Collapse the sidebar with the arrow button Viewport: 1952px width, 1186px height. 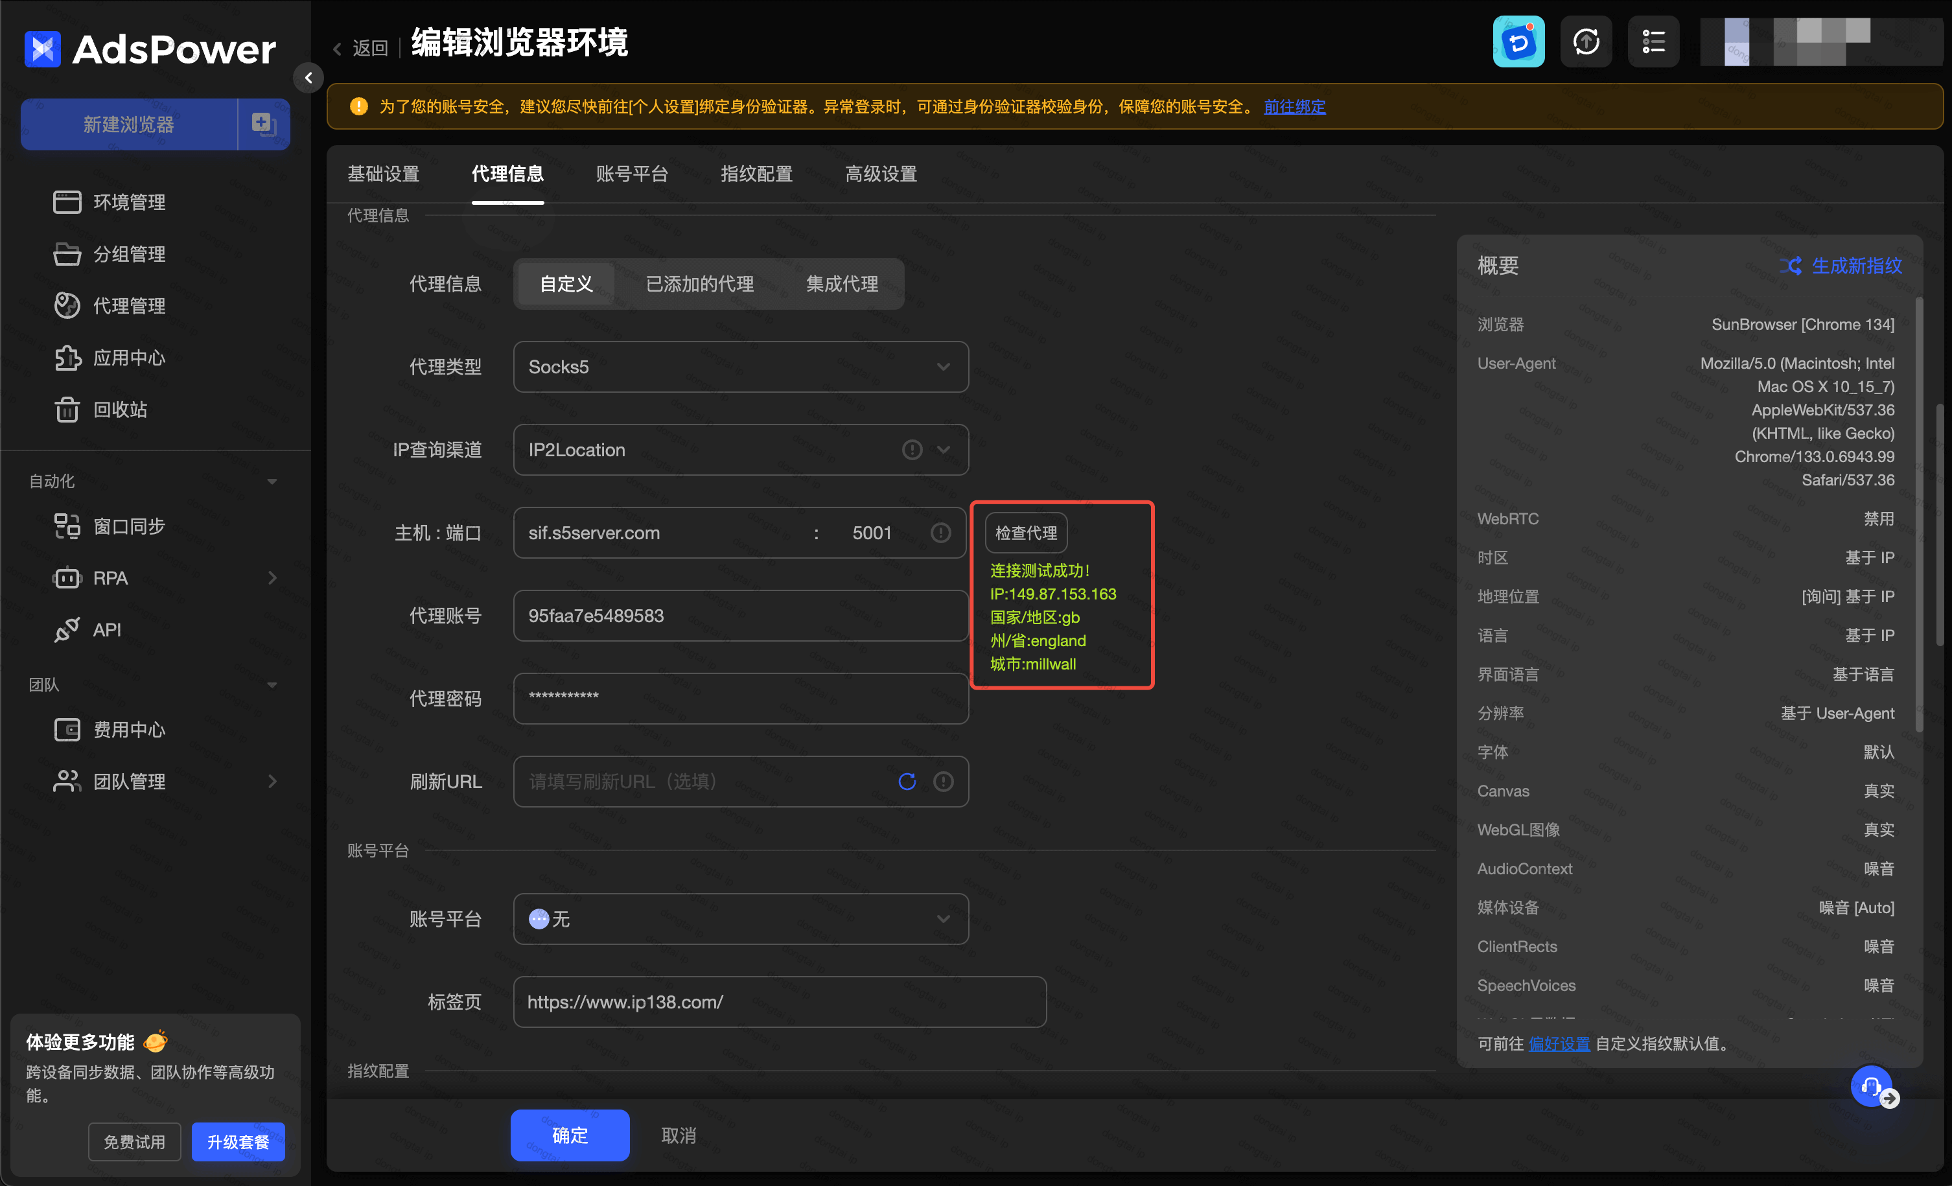(309, 78)
